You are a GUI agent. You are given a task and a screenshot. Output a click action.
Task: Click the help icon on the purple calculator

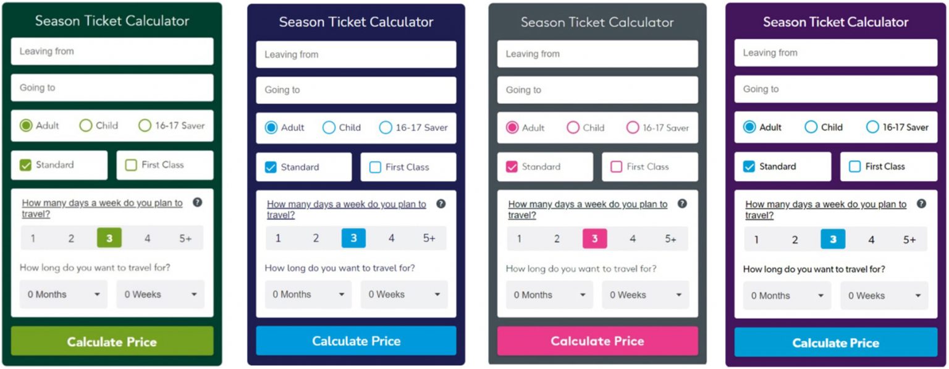coord(921,204)
